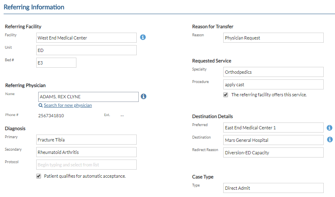
Task: Click info icon next to Preferred destination
Action: point(329,128)
